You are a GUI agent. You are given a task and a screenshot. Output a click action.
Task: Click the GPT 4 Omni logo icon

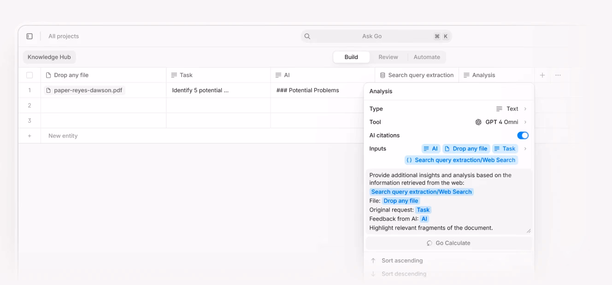[478, 122]
